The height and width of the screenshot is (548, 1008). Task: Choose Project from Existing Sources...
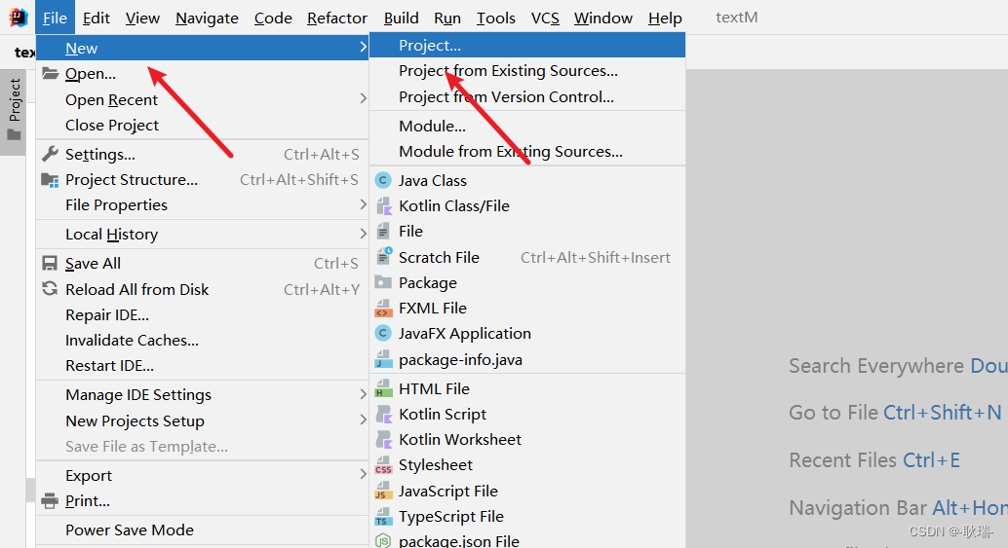point(527,71)
